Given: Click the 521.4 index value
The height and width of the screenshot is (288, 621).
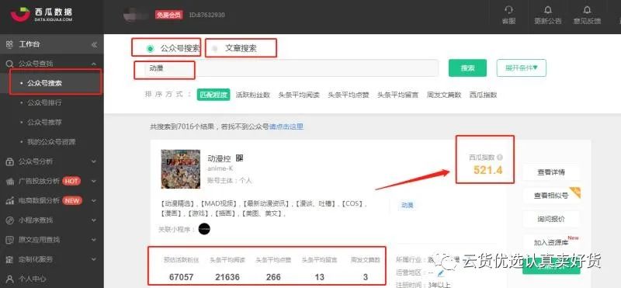Looking at the screenshot, I should (x=488, y=170).
